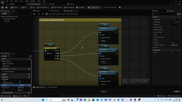This screenshot has width=182, height=102.
Task: Open Find in blueprint
Action: 33,7
